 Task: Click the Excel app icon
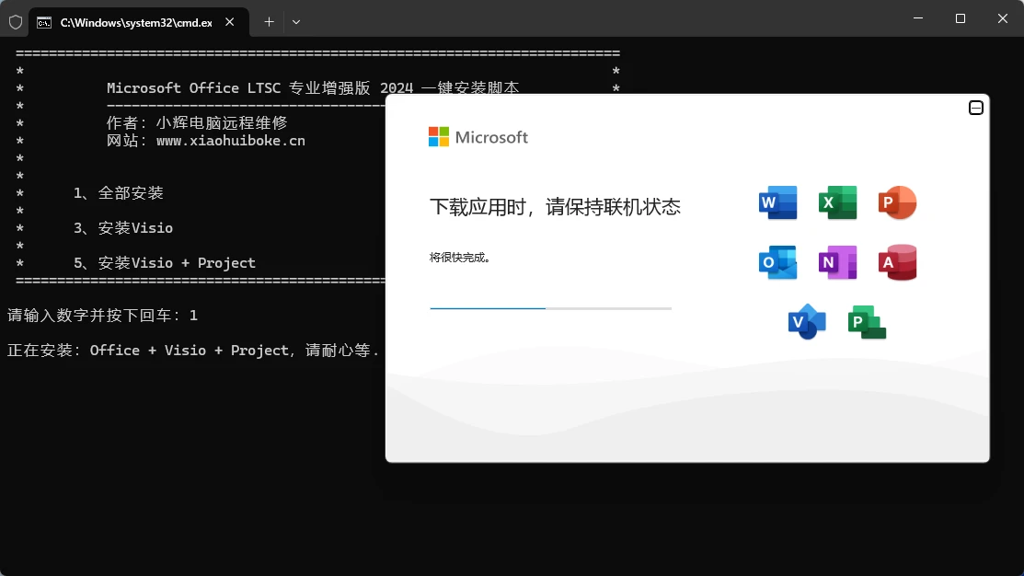[837, 202]
